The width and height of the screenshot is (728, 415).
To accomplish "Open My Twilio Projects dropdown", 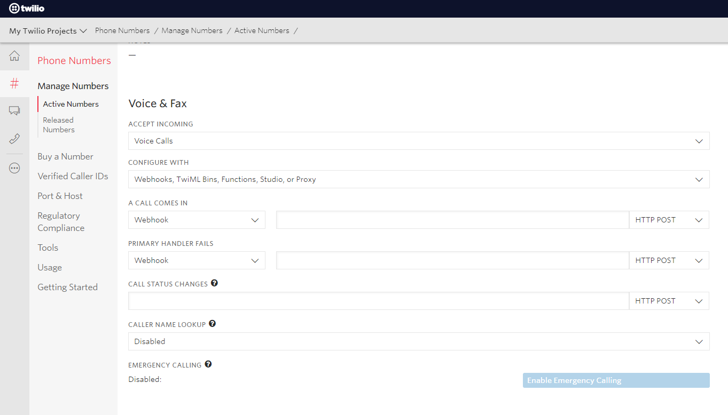I will click(x=48, y=31).
